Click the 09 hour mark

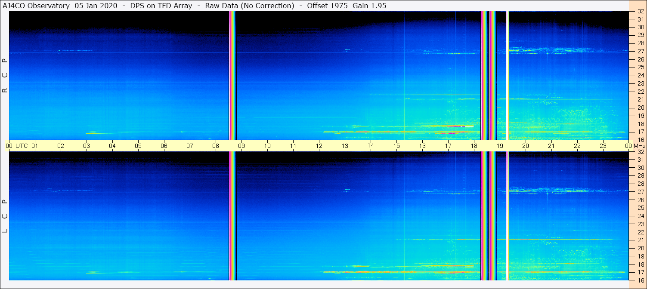tap(241, 146)
